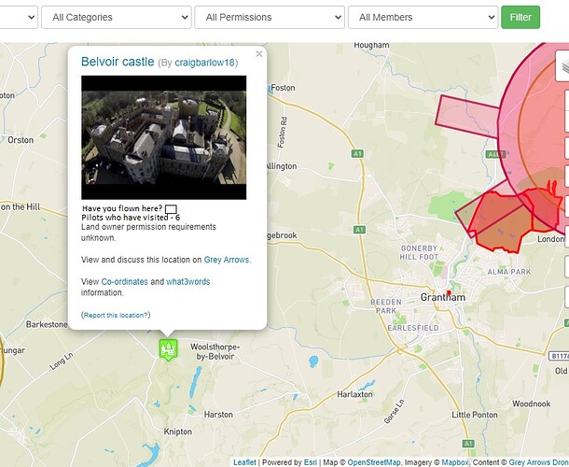Open craigbarlow18's profile link

point(205,63)
